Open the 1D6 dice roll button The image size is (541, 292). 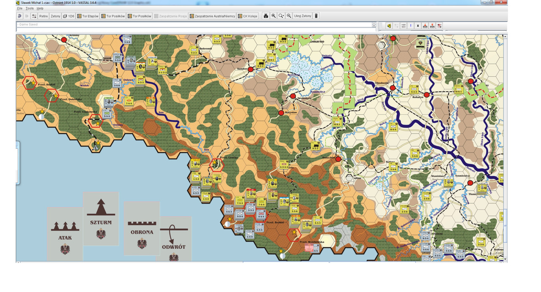(x=68, y=16)
